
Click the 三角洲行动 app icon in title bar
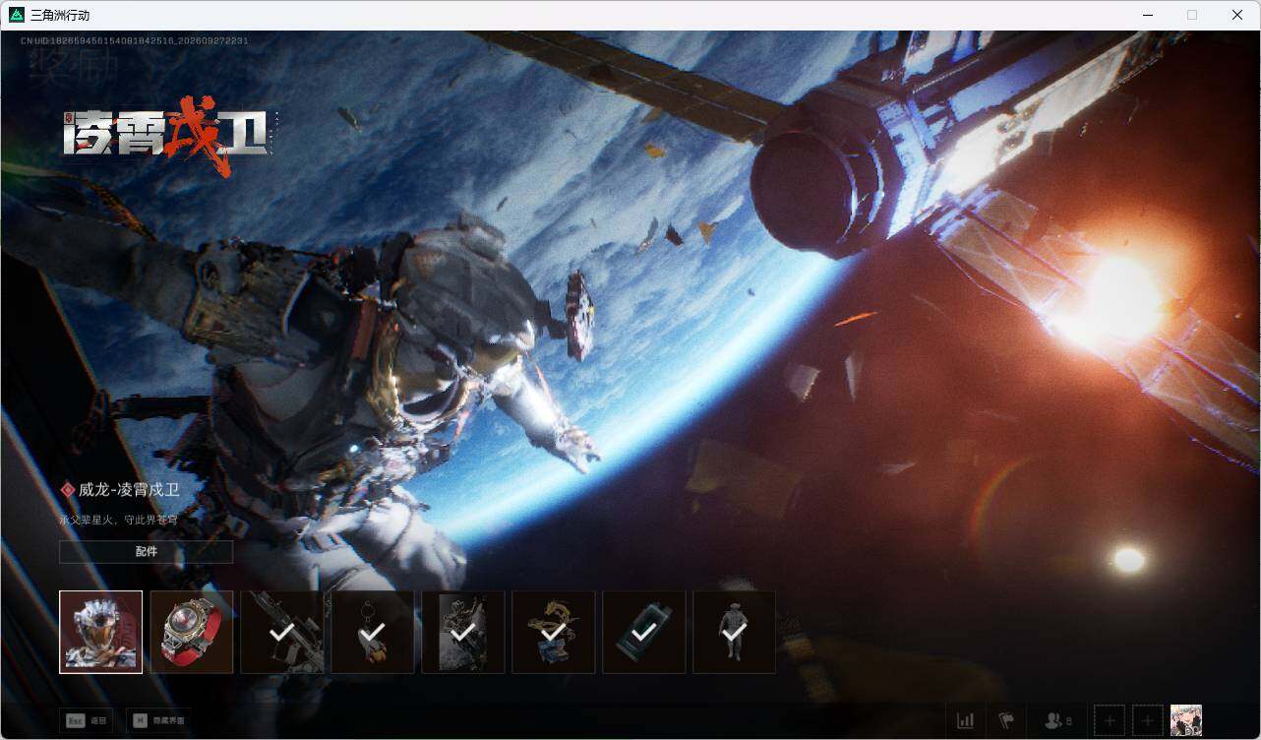[16, 15]
